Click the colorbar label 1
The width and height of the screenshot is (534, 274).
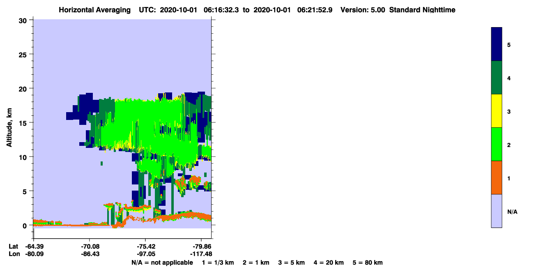point(509,178)
